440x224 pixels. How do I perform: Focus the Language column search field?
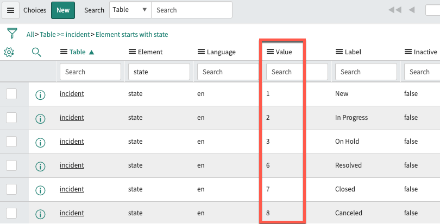pyautogui.click(x=228, y=72)
